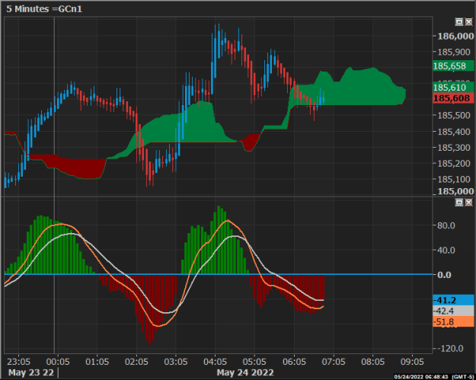Click the 00:05 time axis label

click(58, 362)
